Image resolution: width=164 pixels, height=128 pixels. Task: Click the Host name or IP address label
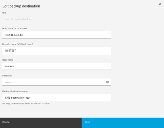pyautogui.click(x=15, y=29)
